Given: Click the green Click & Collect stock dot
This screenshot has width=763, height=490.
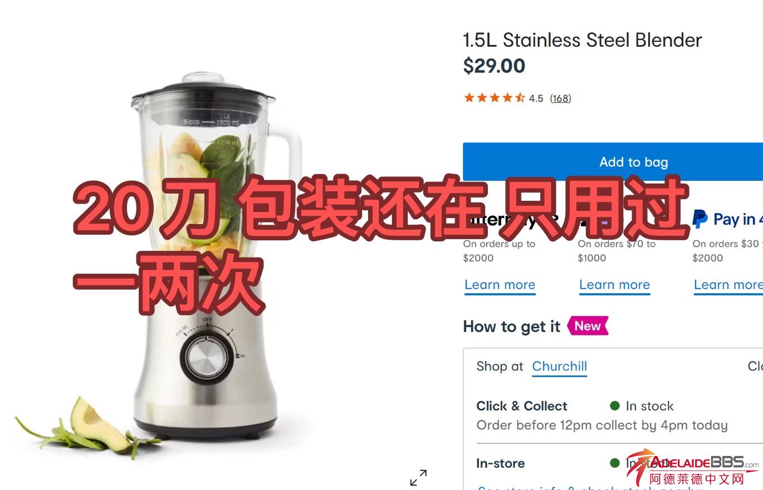Looking at the screenshot, I should [x=615, y=405].
